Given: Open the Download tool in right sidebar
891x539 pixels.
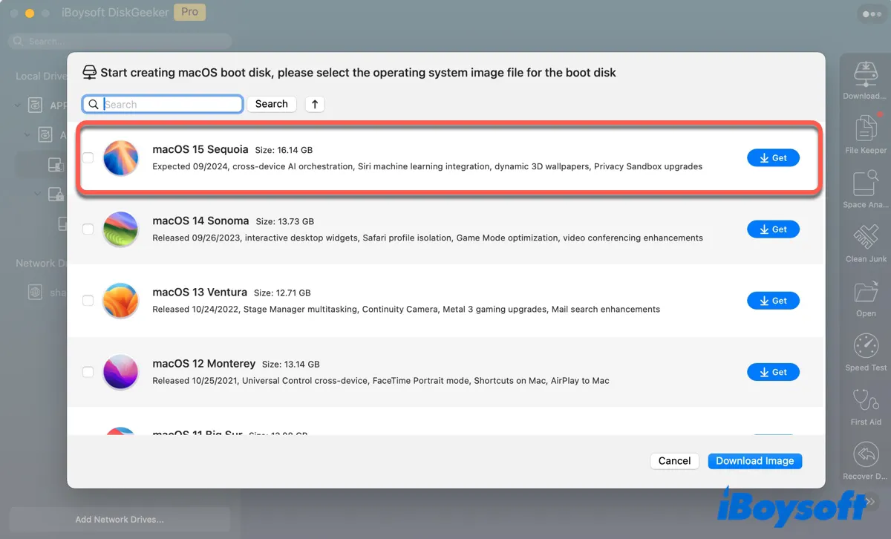Looking at the screenshot, I should pos(865,80).
